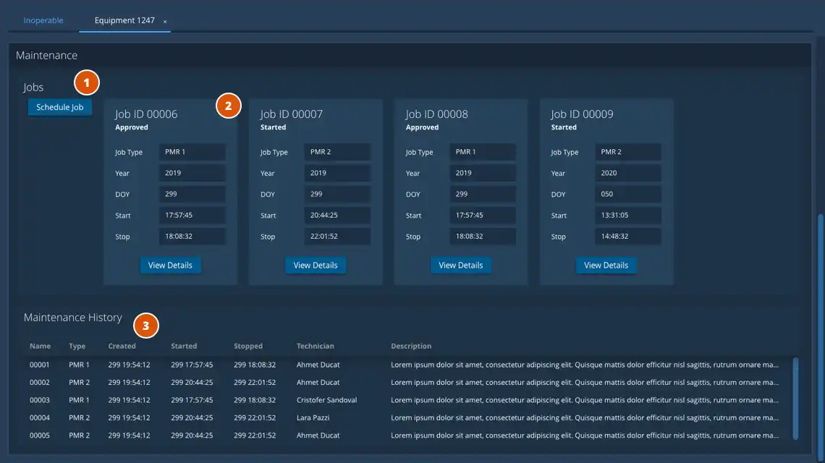Click DOY field in Job 00006
The height and width of the screenshot is (463, 825).
[192, 194]
